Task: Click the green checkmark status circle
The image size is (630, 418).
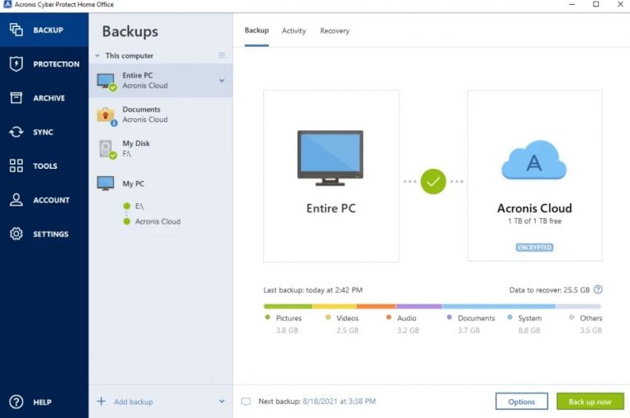Action: [433, 181]
